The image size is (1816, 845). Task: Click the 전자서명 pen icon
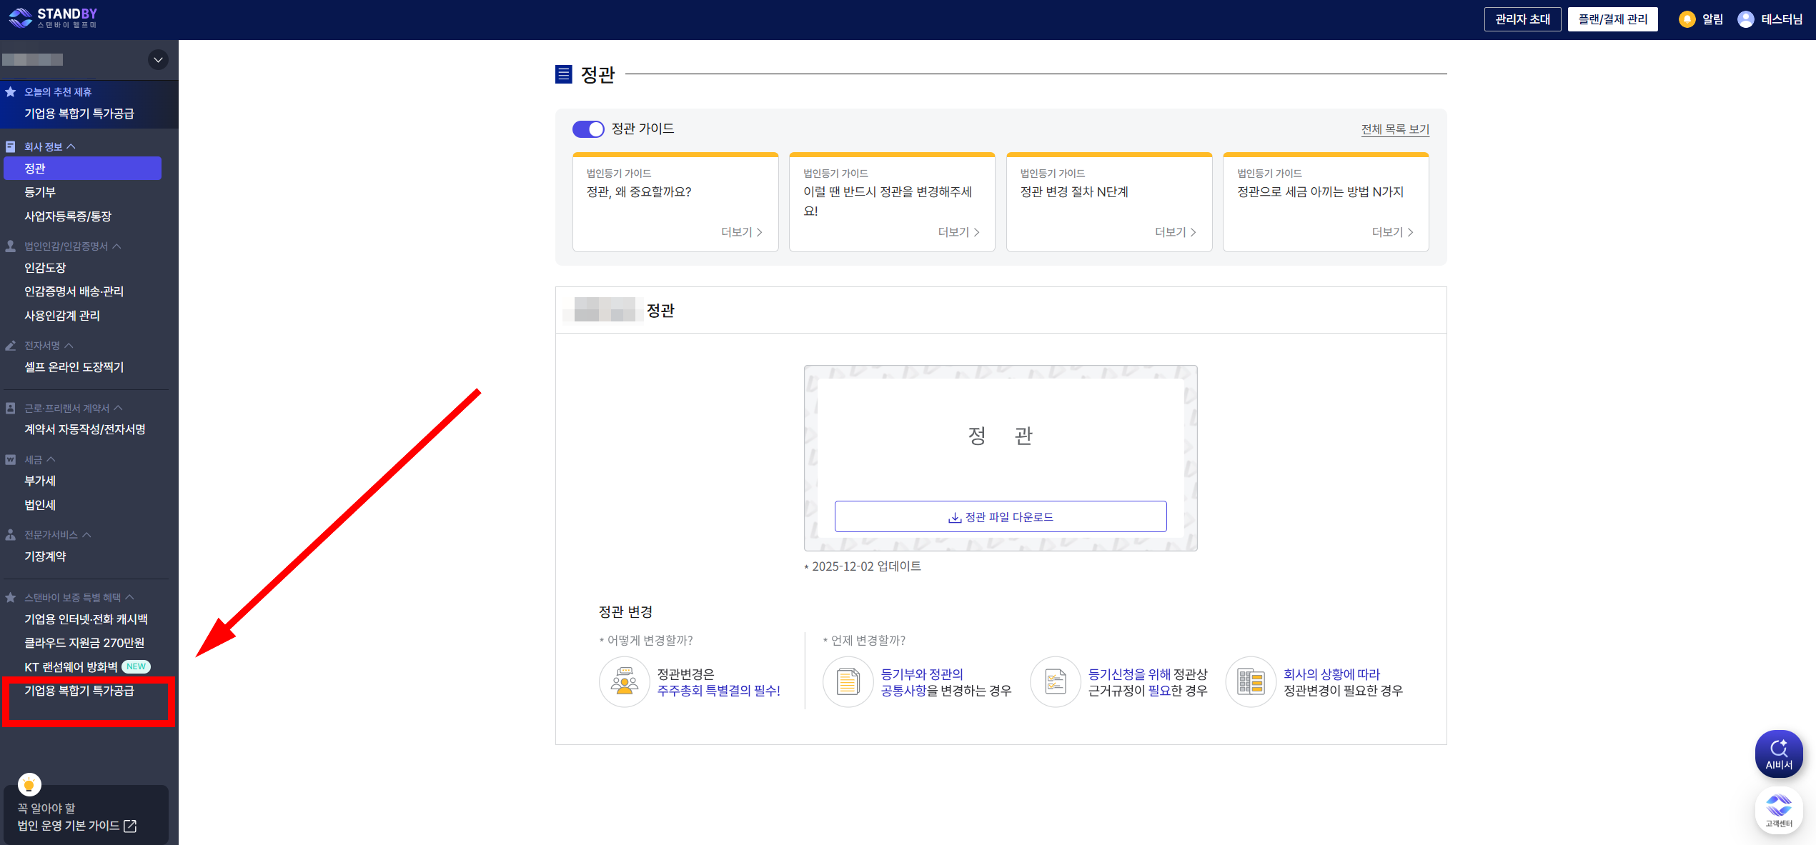(x=10, y=345)
